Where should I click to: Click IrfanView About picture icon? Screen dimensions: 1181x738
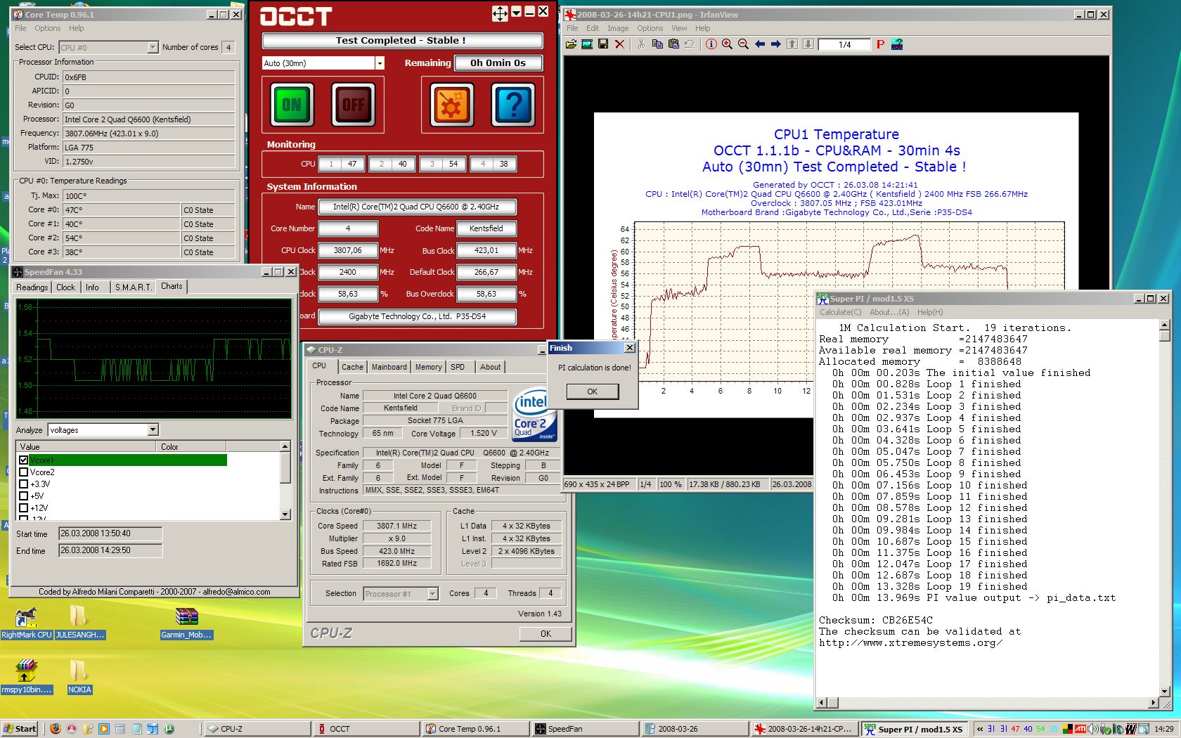897,44
